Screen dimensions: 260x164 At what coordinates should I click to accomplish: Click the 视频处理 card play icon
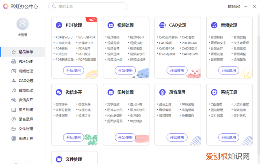pos(110,25)
